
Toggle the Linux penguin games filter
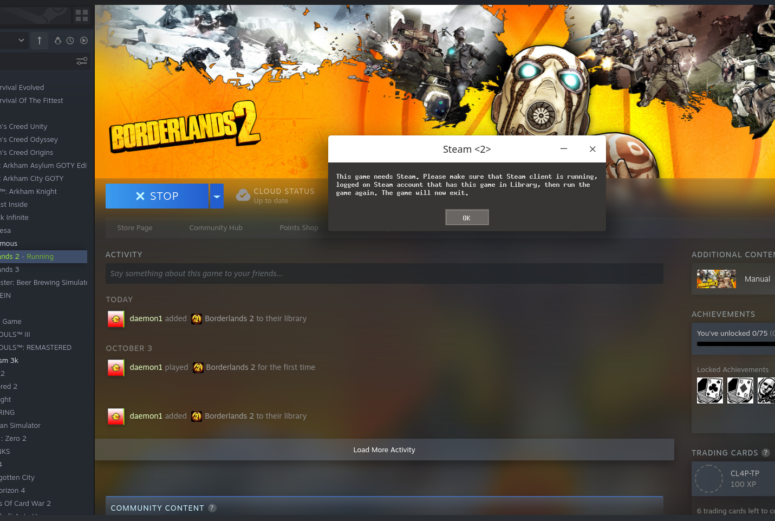point(58,41)
